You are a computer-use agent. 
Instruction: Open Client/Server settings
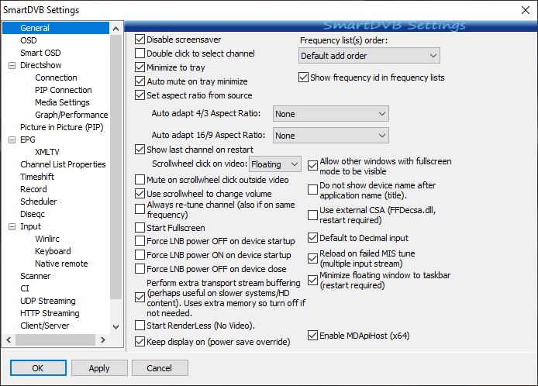[45, 326]
